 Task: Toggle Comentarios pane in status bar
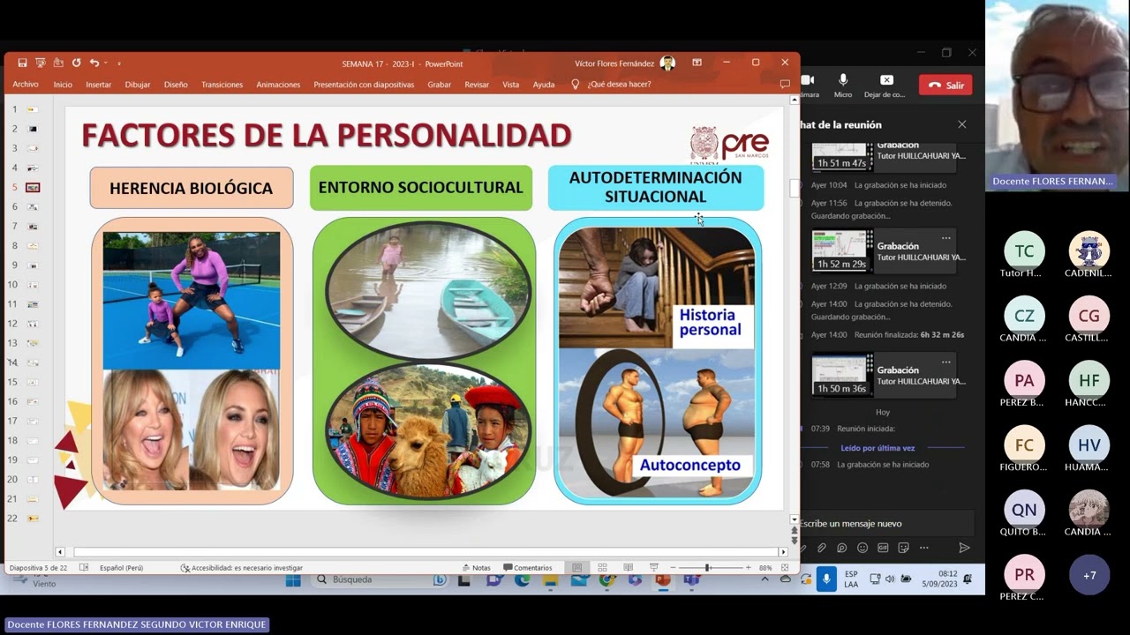click(x=528, y=568)
